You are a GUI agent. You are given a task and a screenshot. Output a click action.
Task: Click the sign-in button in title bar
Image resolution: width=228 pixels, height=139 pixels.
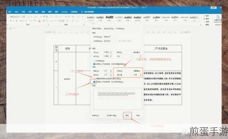click(214, 8)
